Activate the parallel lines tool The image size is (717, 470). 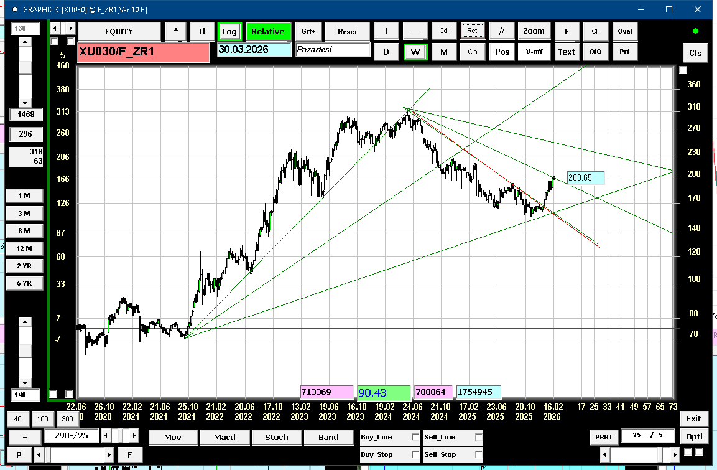[501, 31]
